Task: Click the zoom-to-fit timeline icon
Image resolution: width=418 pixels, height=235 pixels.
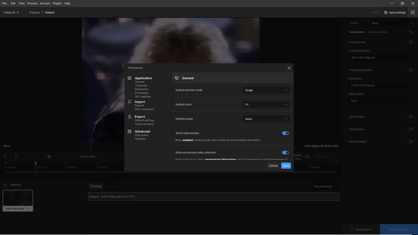Action: (37, 157)
